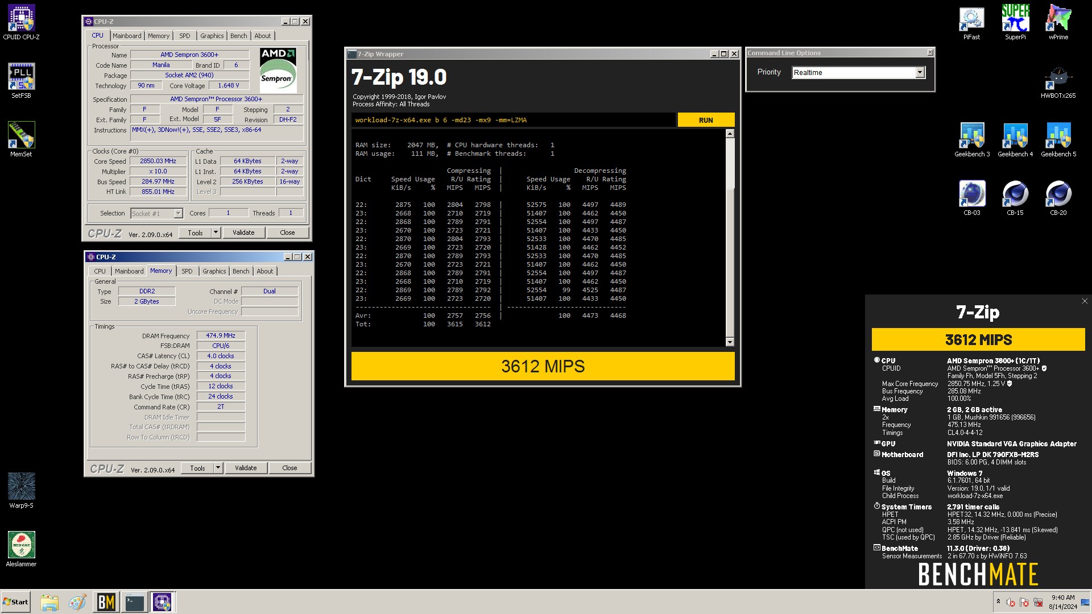Click the Core Voltage value 1.648 V
1092x614 pixels.
(x=229, y=85)
